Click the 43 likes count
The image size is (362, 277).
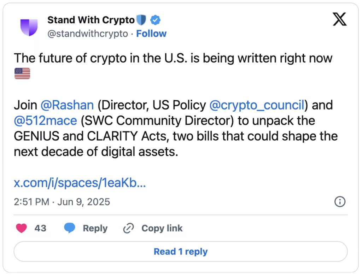pos(40,228)
